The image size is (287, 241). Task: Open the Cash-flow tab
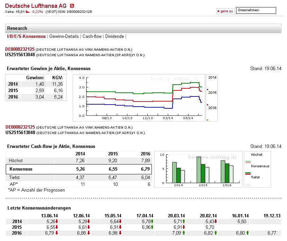92,36
